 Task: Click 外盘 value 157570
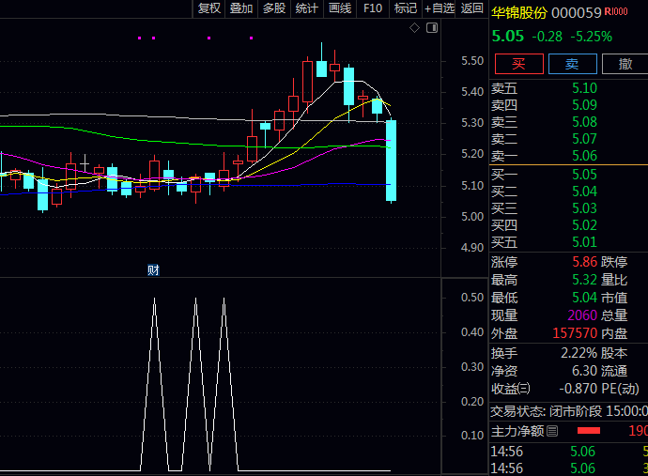coord(575,333)
